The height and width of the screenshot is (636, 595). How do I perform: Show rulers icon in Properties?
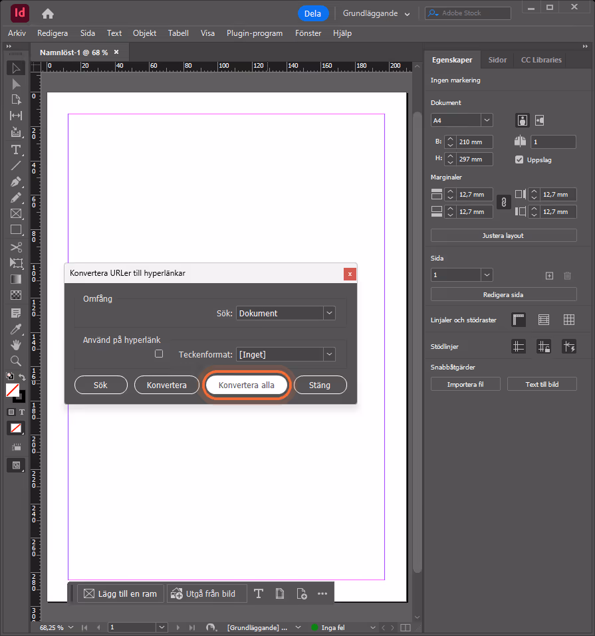[x=519, y=320]
